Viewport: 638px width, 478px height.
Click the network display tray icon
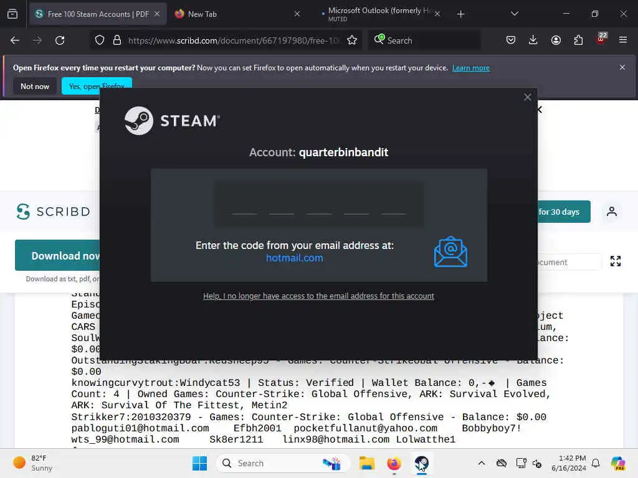coord(521,463)
